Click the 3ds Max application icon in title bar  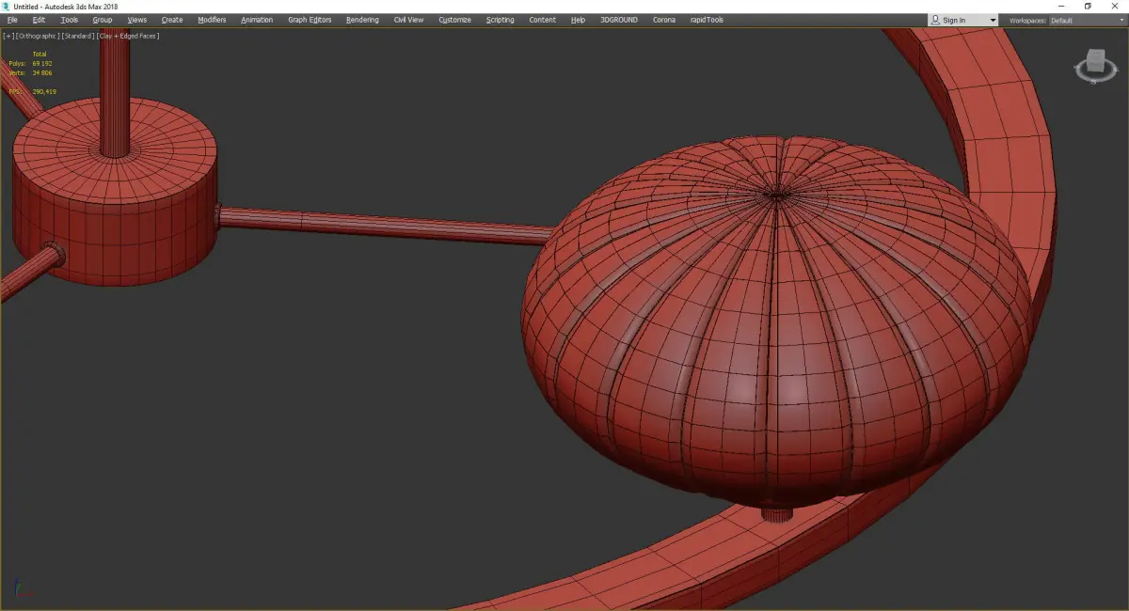tap(7, 7)
